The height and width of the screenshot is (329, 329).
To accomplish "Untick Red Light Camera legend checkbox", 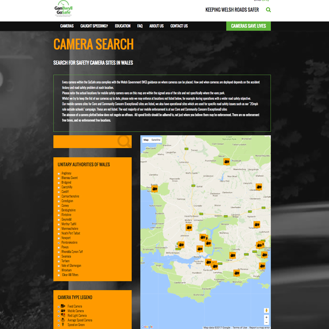I will (x=59, y=316).
